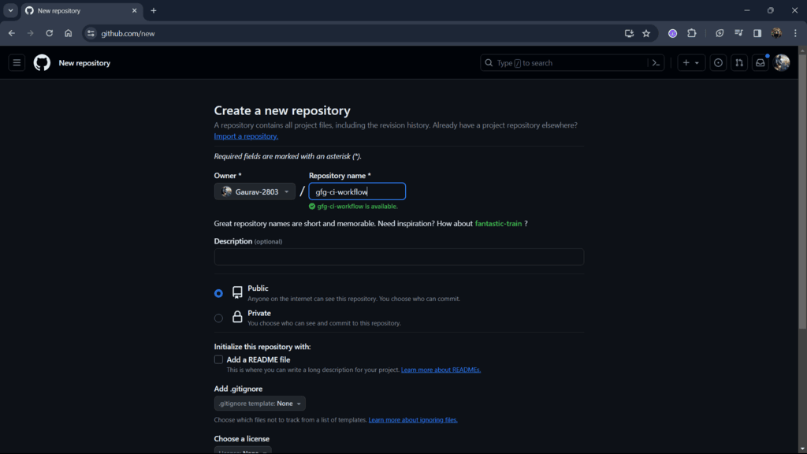Click the install app icon in address bar
Image resolution: width=807 pixels, height=454 pixels.
pyautogui.click(x=629, y=33)
